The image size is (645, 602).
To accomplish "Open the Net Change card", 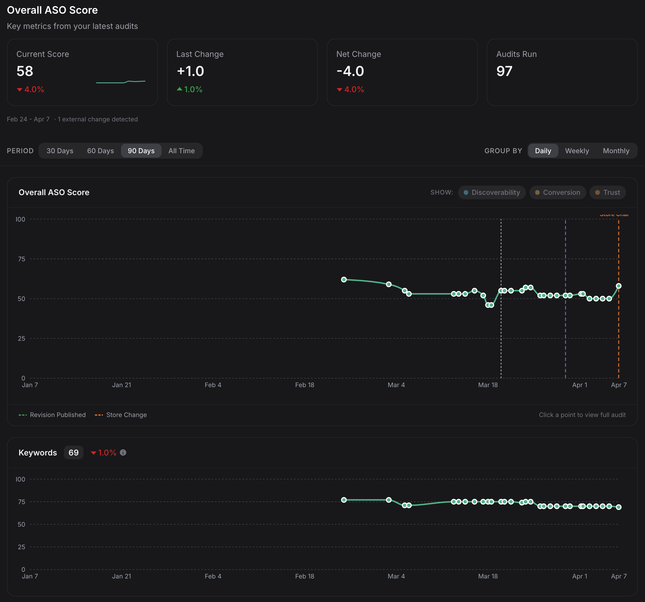I will click(x=402, y=72).
